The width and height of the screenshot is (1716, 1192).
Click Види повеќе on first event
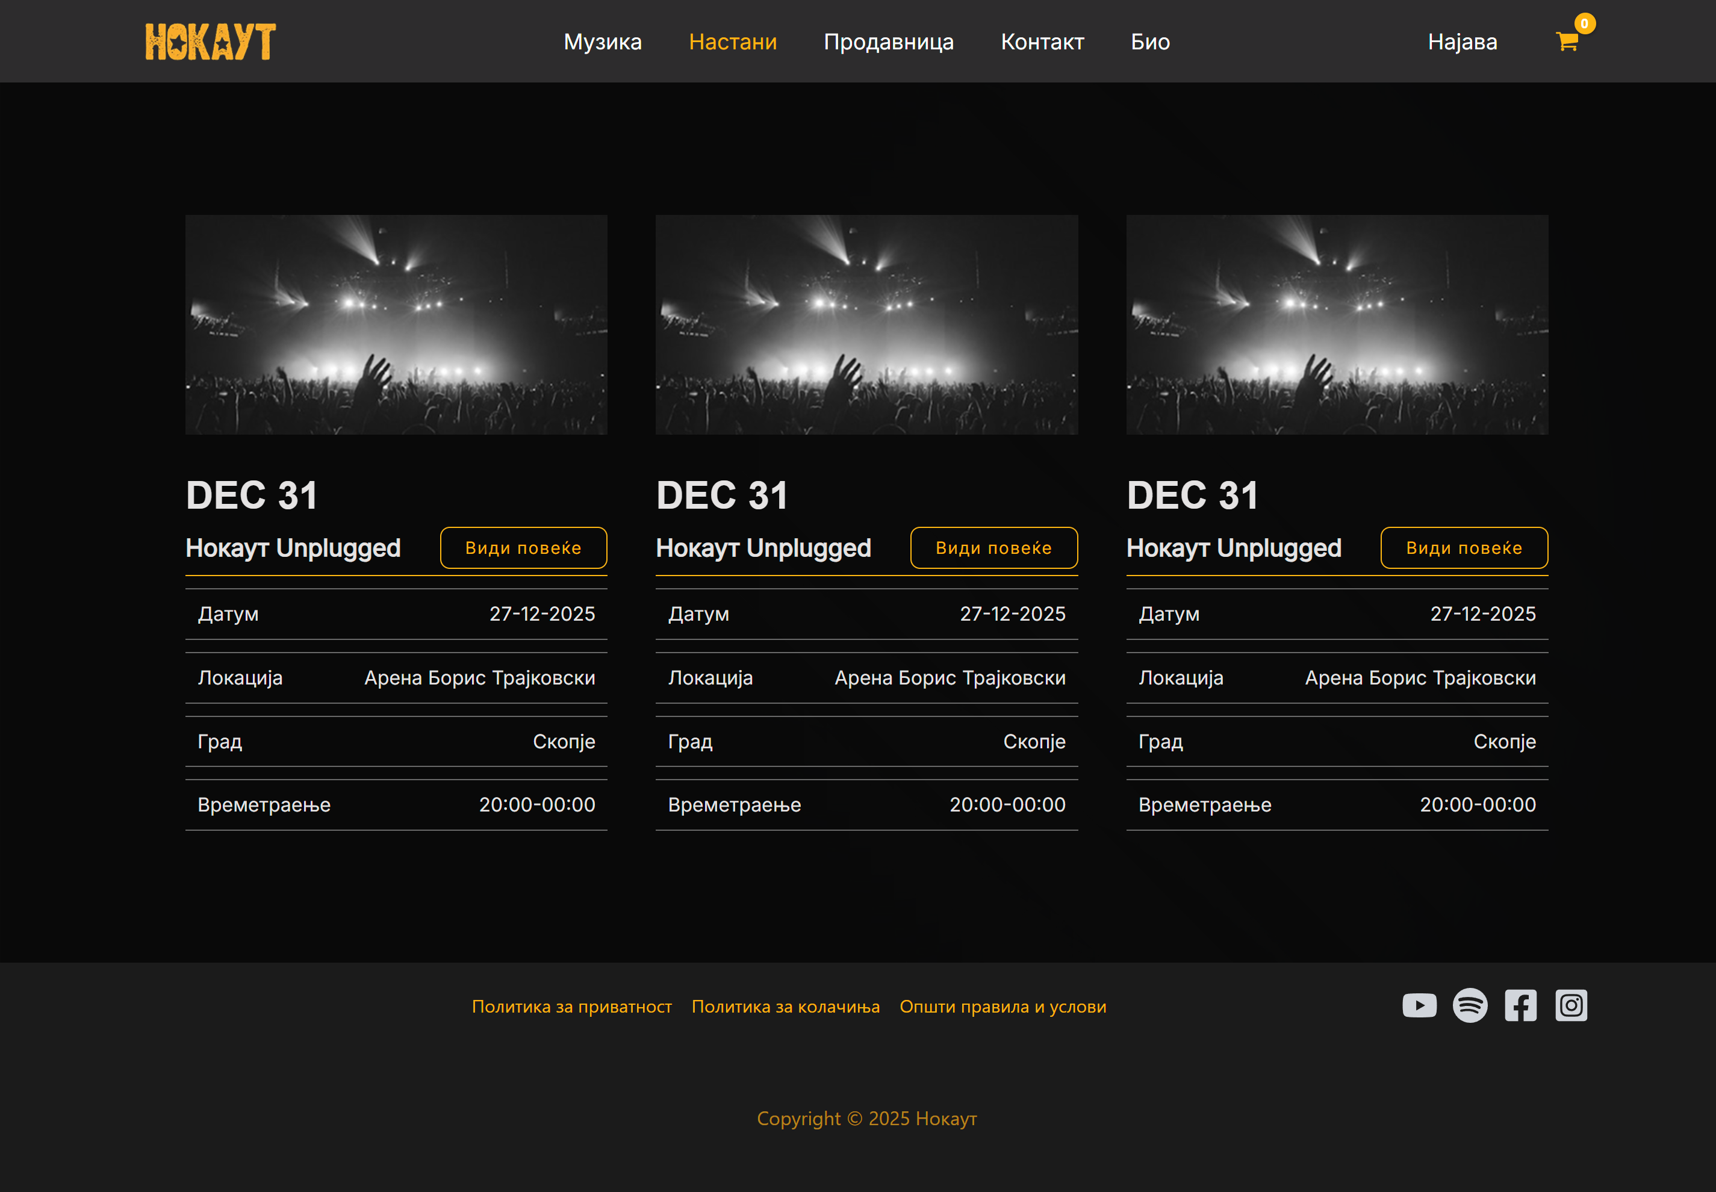[523, 547]
